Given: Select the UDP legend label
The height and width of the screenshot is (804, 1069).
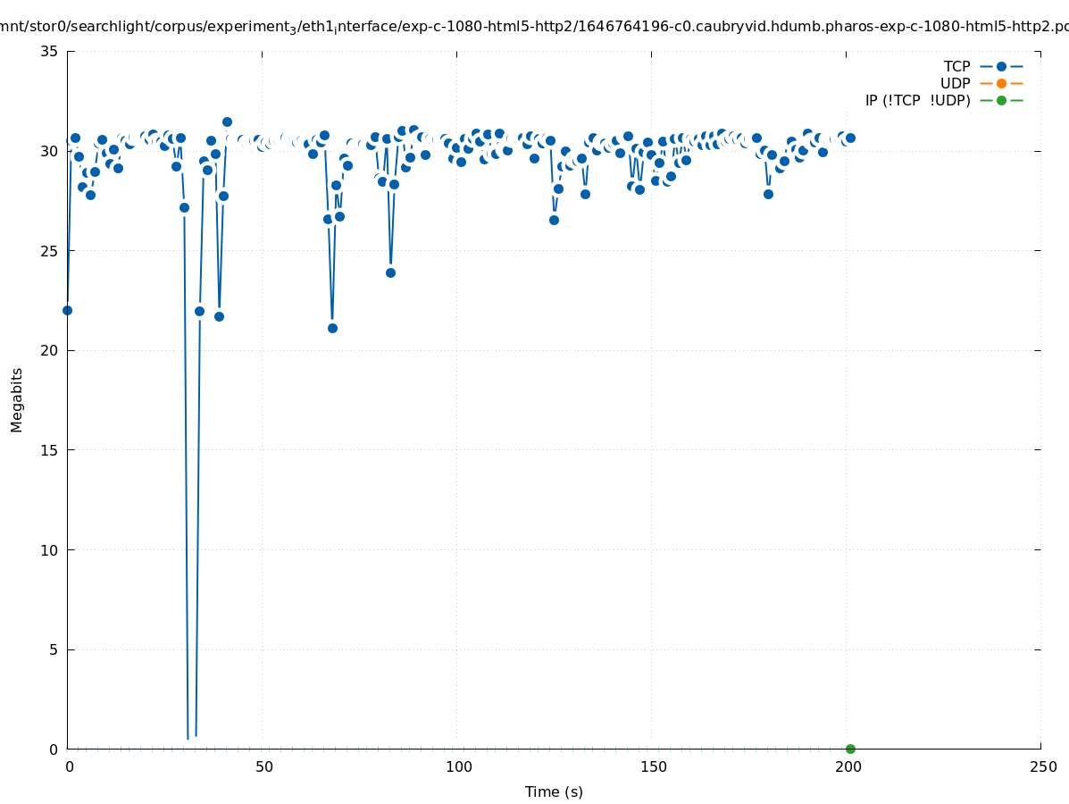Looking at the screenshot, I should click(955, 83).
